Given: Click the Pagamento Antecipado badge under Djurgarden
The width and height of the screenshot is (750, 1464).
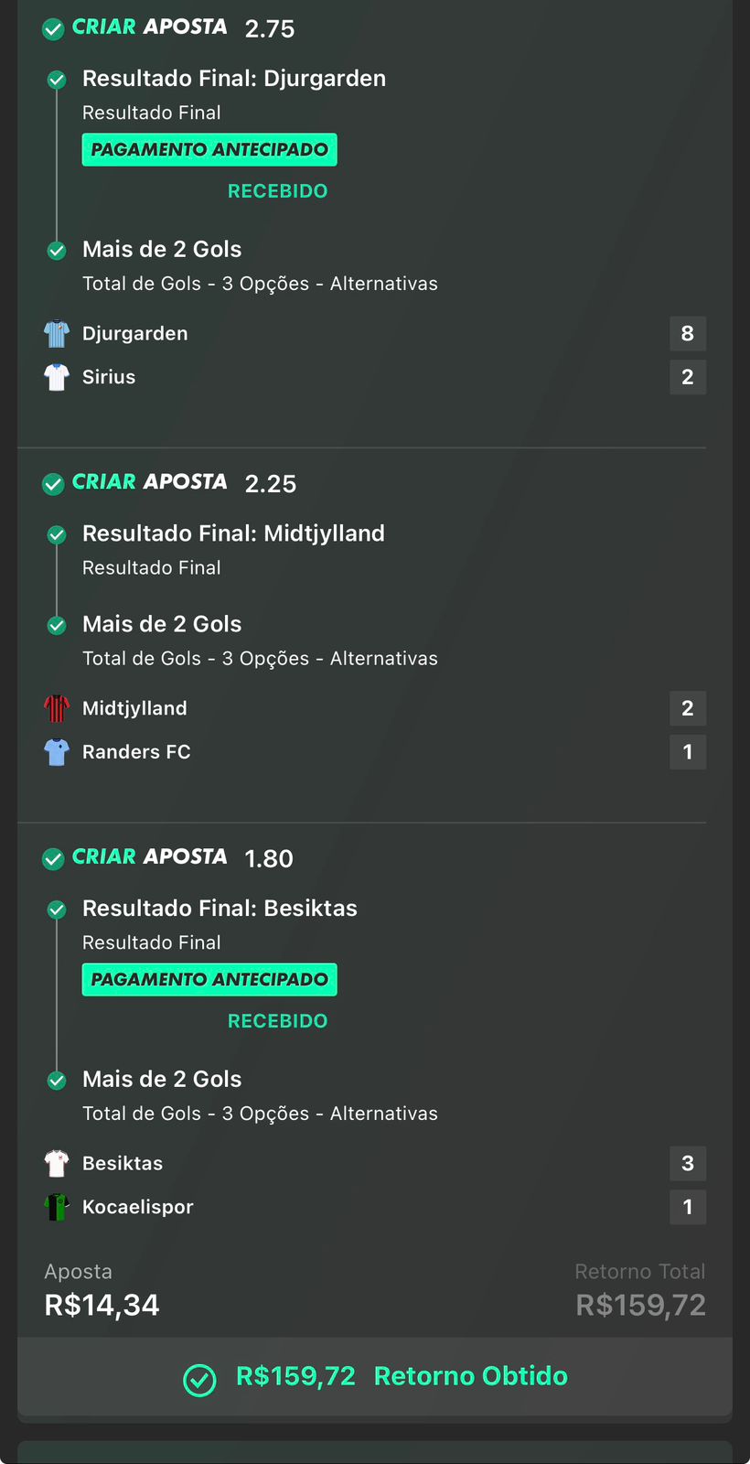Looking at the screenshot, I should (209, 150).
